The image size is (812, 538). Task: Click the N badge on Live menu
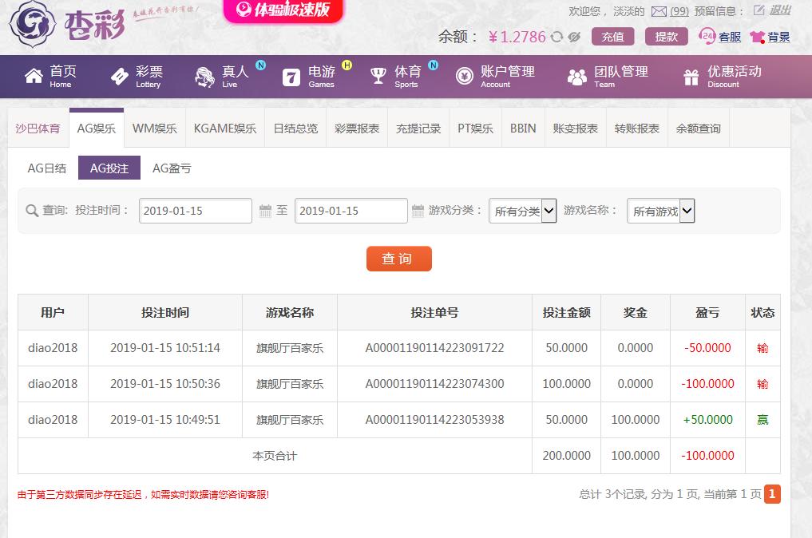tap(261, 65)
